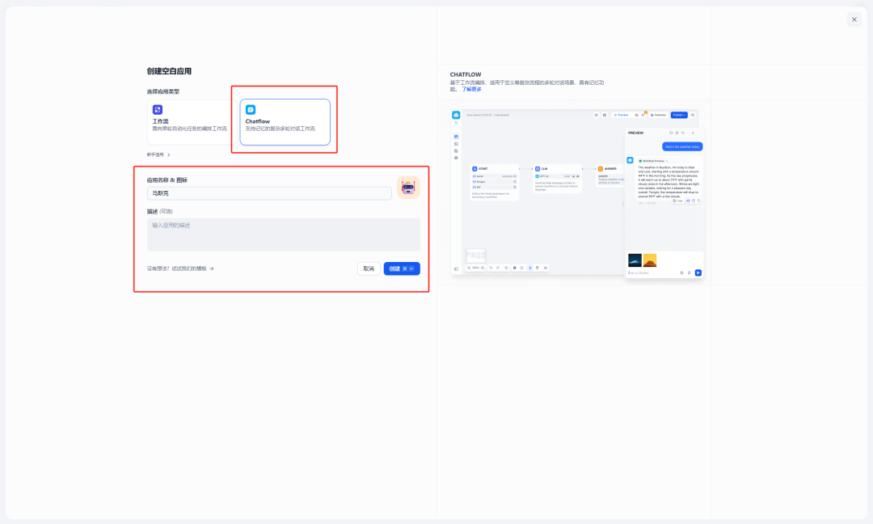Click the blue Chatflow icon
The image size is (873, 524).
251,109
